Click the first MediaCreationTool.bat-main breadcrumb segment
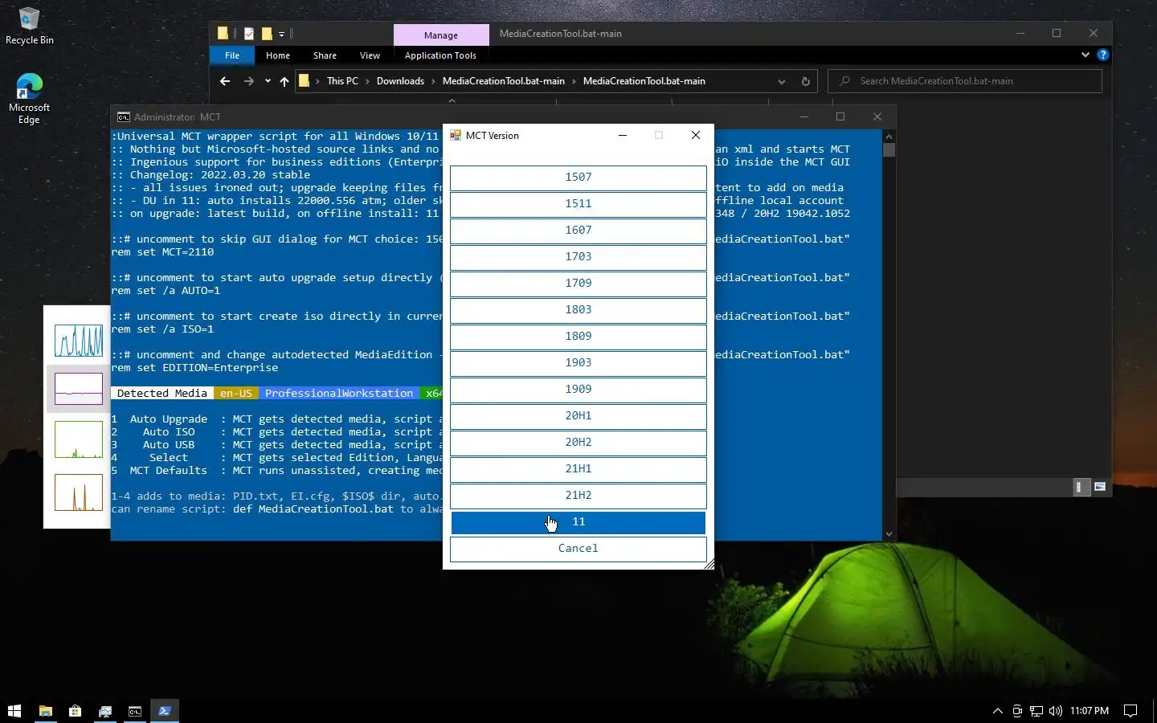Image resolution: width=1157 pixels, height=723 pixels. [x=504, y=81]
